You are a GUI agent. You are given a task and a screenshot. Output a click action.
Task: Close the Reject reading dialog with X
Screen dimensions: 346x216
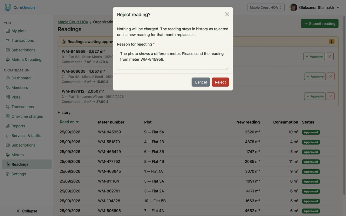pos(227,15)
